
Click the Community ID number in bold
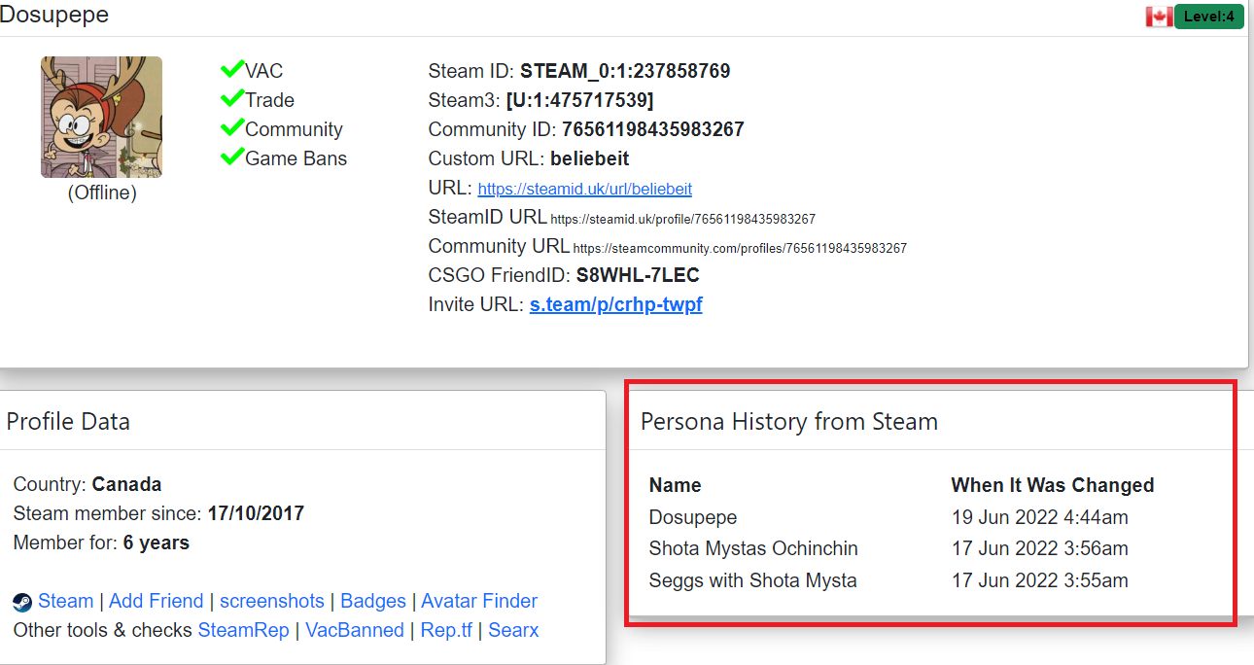(x=653, y=129)
